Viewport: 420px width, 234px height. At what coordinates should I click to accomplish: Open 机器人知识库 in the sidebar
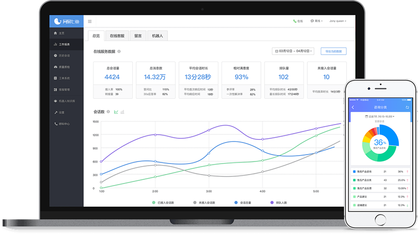(66, 101)
